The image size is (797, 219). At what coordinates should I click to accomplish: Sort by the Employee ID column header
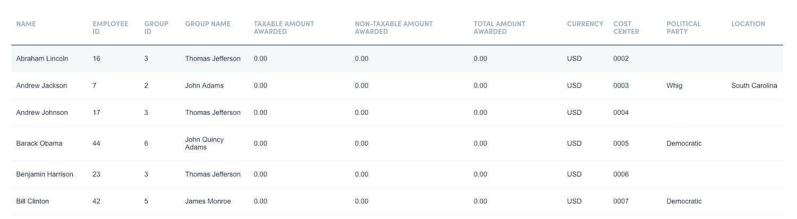(x=110, y=28)
